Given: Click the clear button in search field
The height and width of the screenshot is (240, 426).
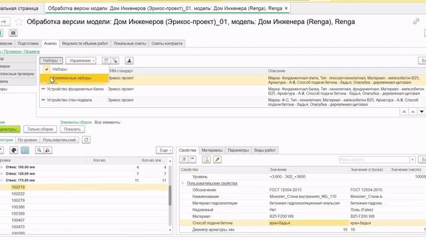Looking at the screenshot, I should tap(413, 160).
